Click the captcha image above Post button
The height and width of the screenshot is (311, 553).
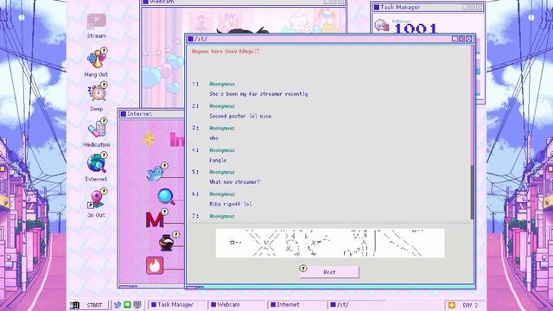[330, 243]
